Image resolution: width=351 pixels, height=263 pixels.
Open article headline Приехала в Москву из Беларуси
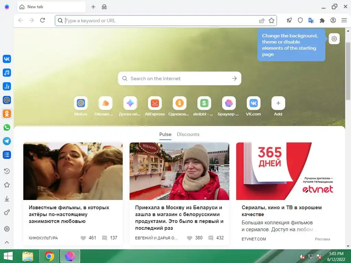coord(179,217)
